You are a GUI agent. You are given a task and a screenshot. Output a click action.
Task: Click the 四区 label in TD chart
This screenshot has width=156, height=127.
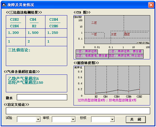coord(127,34)
